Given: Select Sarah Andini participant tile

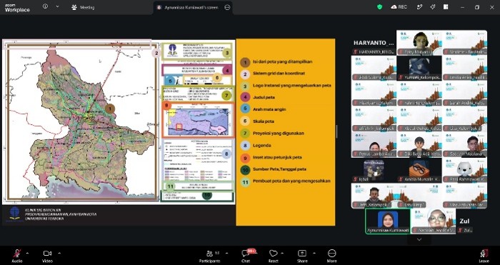Looking at the screenshot, I should tap(464, 94).
